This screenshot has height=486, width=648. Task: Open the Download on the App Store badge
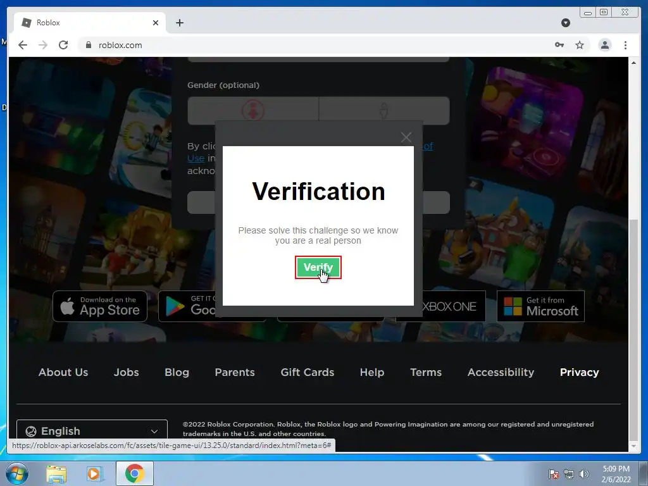100,306
